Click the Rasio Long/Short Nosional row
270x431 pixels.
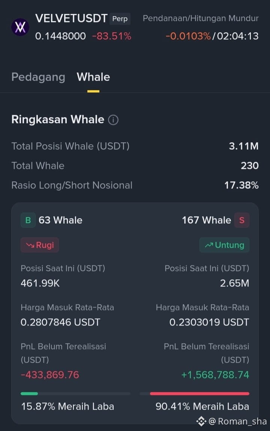click(x=135, y=185)
